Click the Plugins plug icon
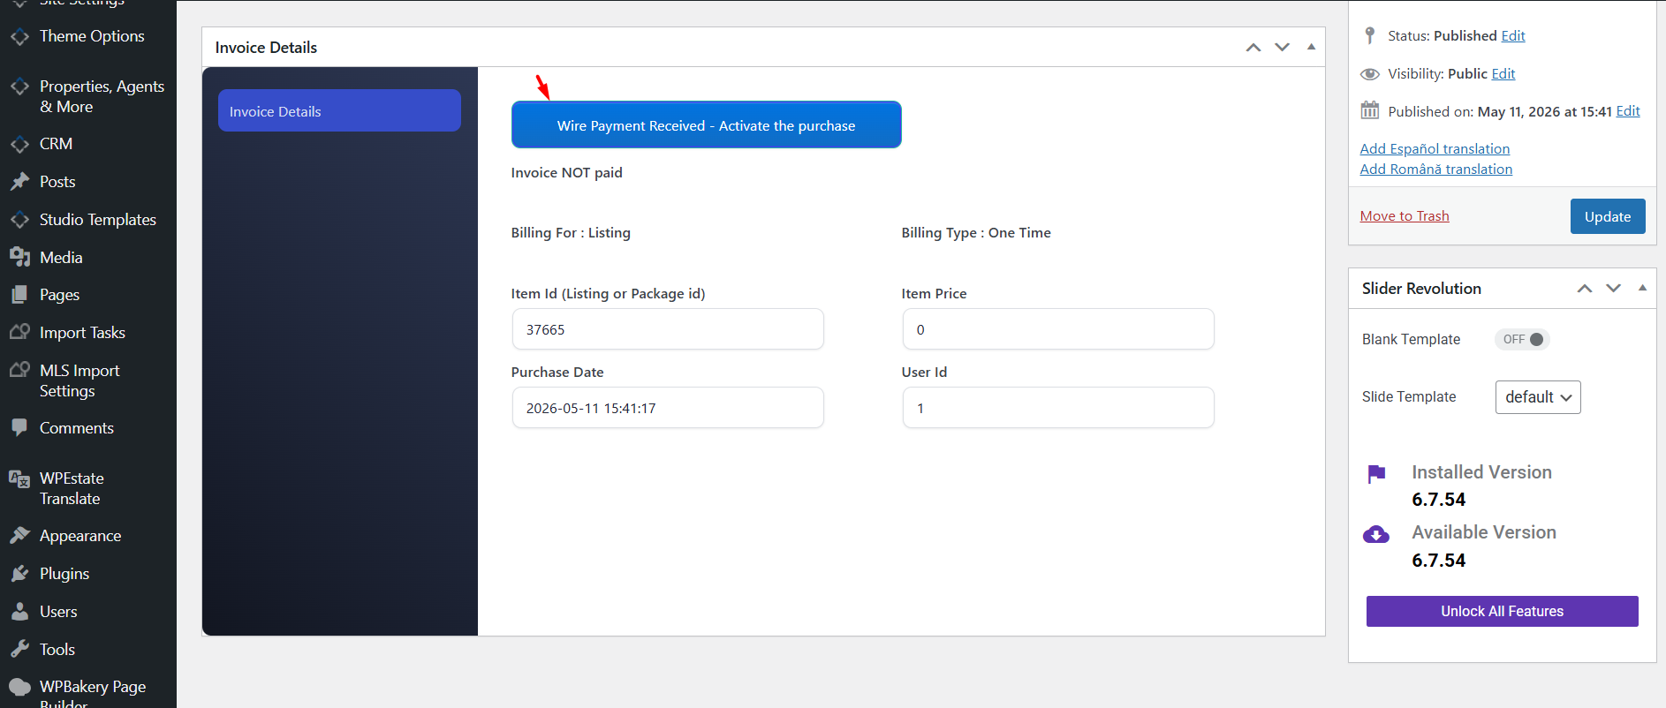 tap(19, 574)
